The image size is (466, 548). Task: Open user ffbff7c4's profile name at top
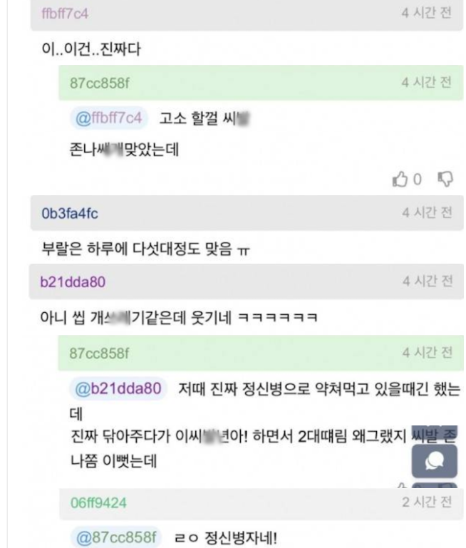point(65,14)
